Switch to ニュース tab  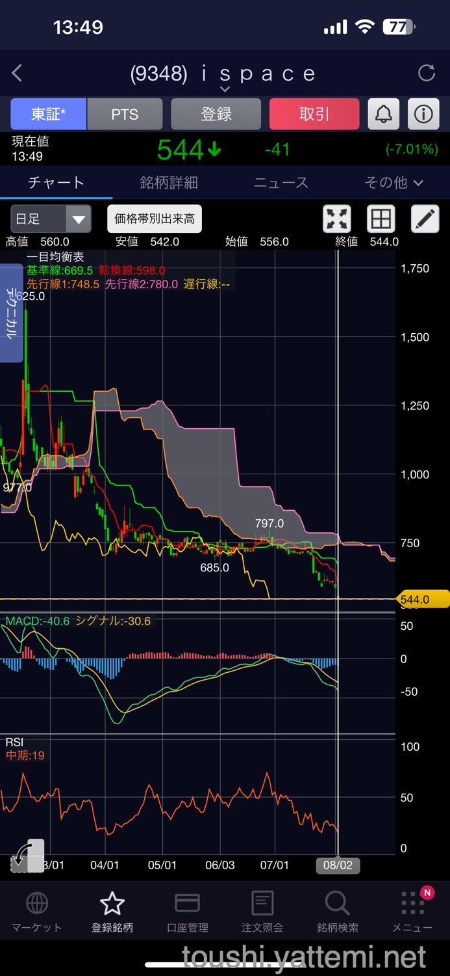point(281,183)
